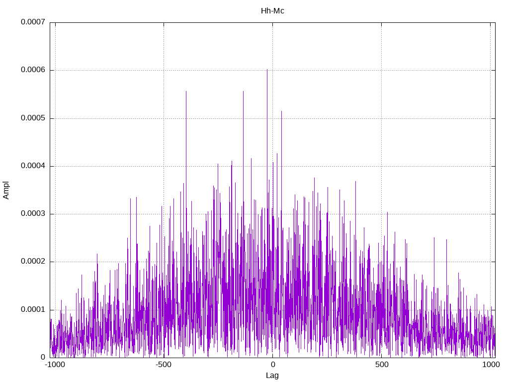Image resolution: width=509 pixels, height=382 pixels.
Task: Click the 0.0006 y-axis tick label
Action: tap(33, 70)
